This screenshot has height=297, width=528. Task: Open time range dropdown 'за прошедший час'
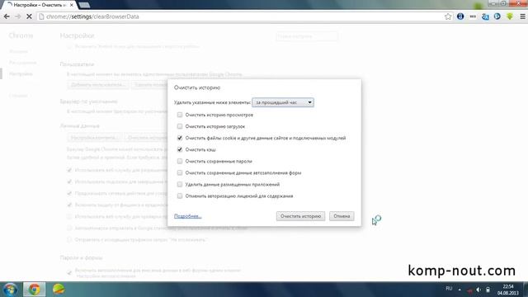click(x=283, y=102)
